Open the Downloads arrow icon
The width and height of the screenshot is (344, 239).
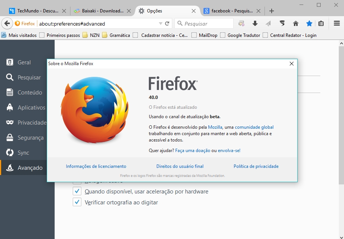255,23
